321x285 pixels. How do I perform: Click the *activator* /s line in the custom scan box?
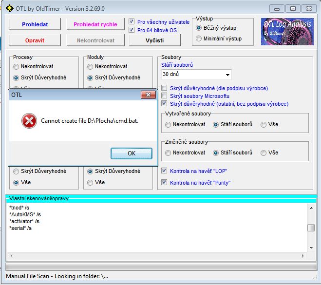[24, 221]
